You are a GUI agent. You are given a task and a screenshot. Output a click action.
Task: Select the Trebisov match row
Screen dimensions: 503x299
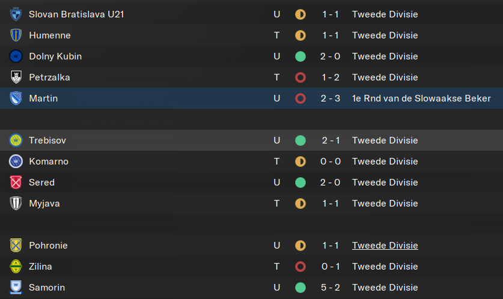click(x=251, y=140)
